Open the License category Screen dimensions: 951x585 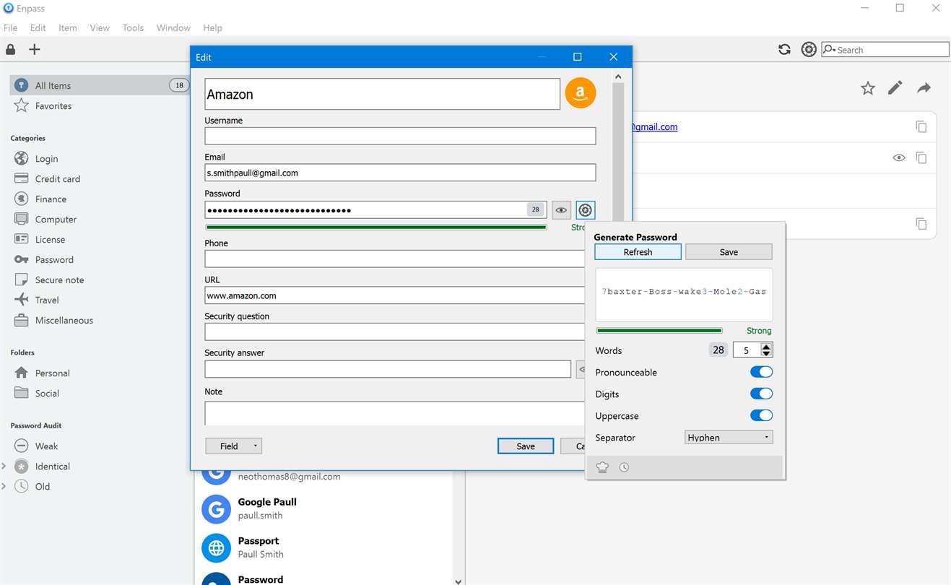pos(50,240)
